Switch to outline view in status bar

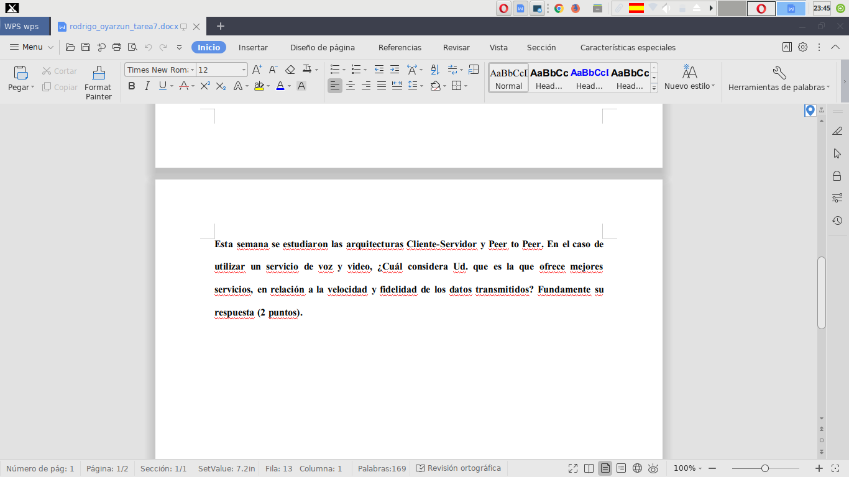pyautogui.click(x=621, y=468)
